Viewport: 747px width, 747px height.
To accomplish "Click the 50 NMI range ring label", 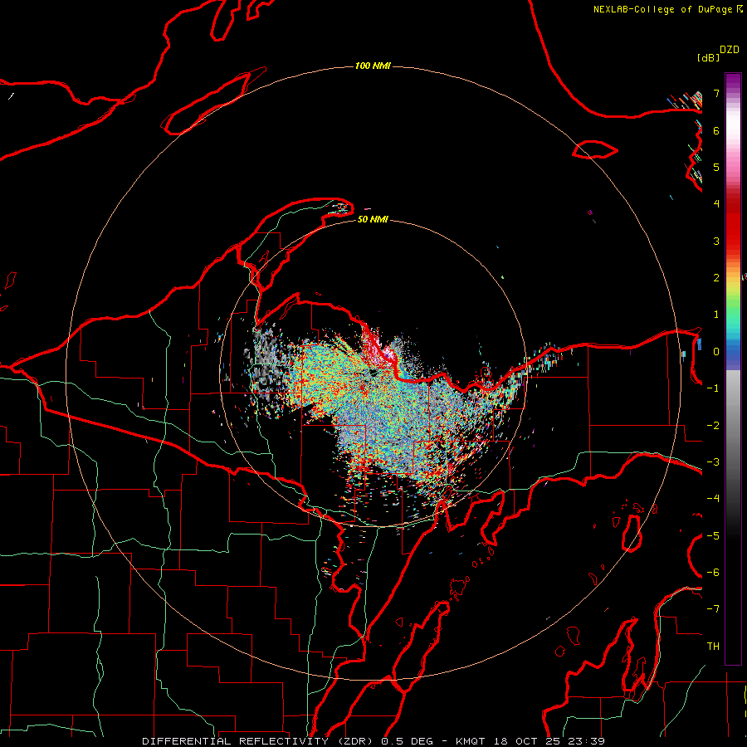I will pyautogui.click(x=373, y=219).
